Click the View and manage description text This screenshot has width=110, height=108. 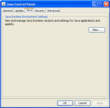[x=52, y=22]
